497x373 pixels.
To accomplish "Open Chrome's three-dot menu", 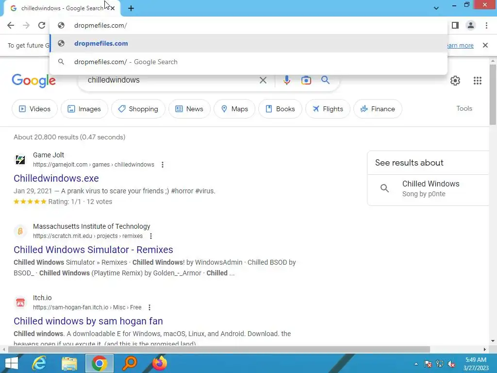I will (486, 25).
